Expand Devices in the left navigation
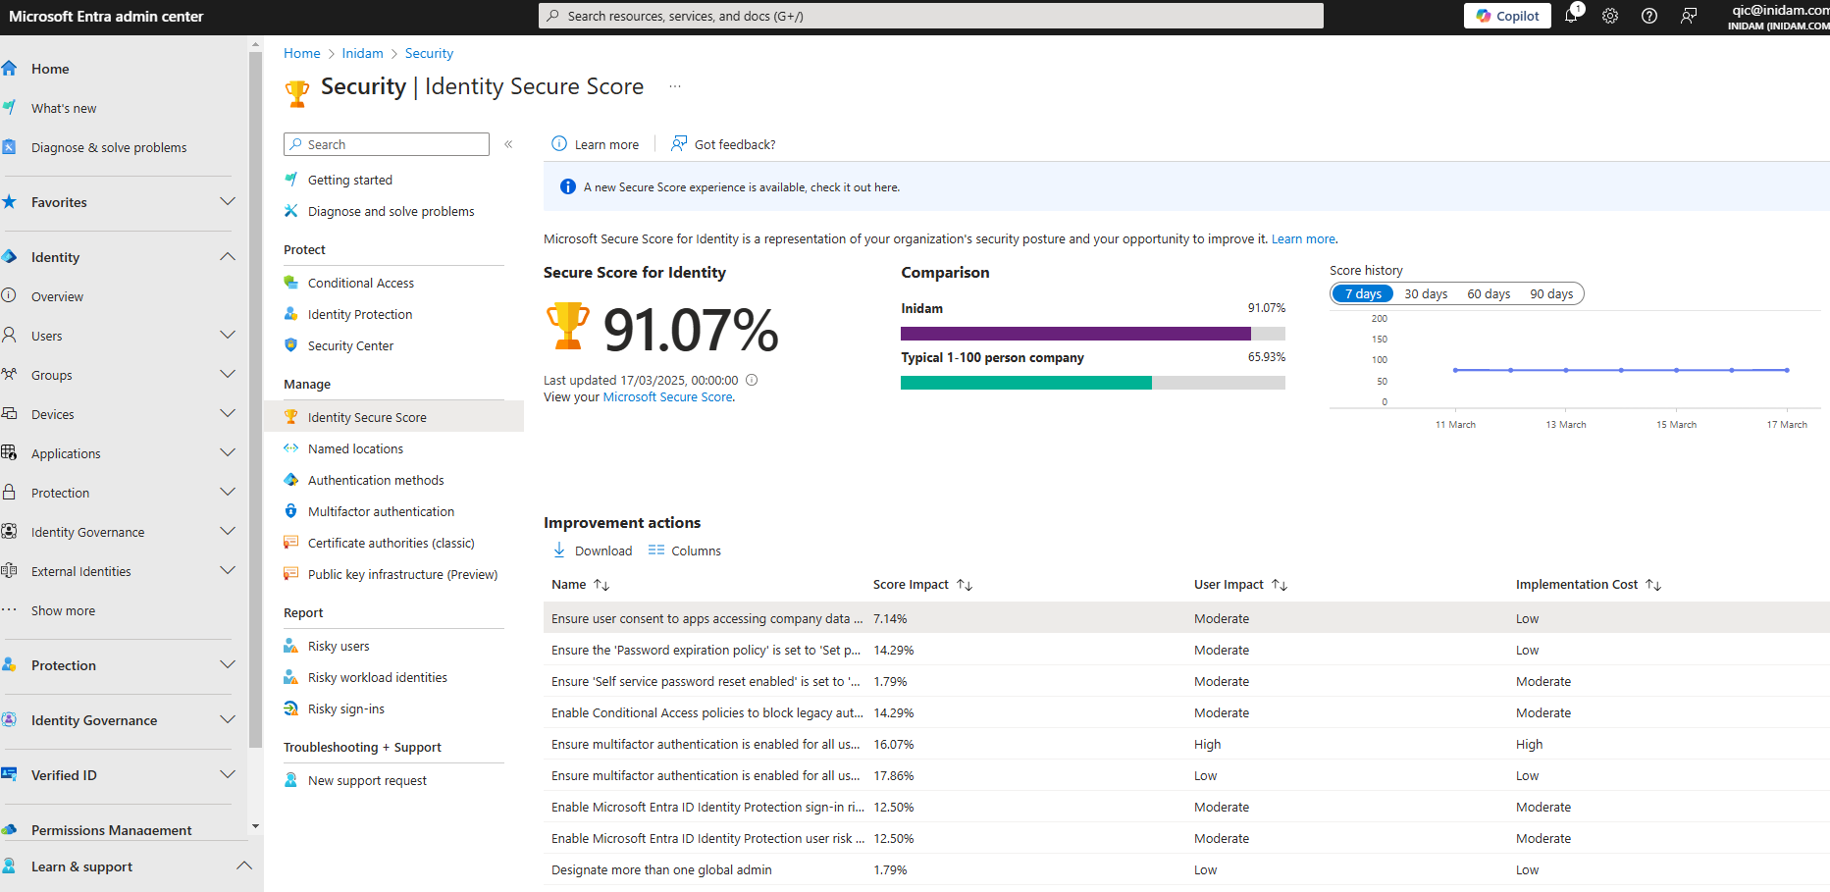Viewport: 1830px width, 892px height. pyautogui.click(x=228, y=413)
